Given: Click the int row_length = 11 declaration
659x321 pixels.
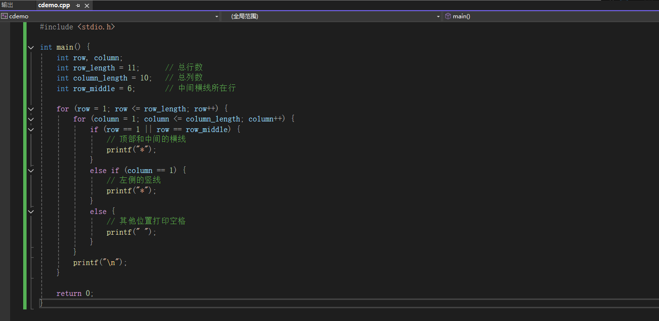Looking at the screenshot, I should 98,68.
